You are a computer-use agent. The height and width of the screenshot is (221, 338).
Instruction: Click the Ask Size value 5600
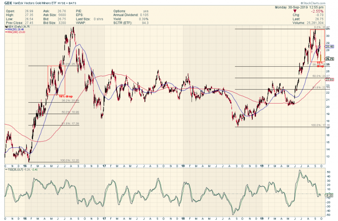click(62, 15)
